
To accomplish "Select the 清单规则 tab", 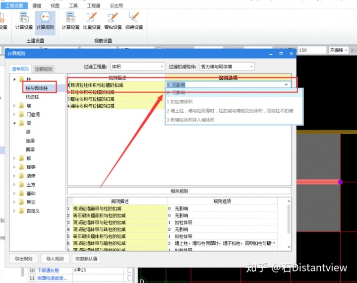I will (x=20, y=69).
